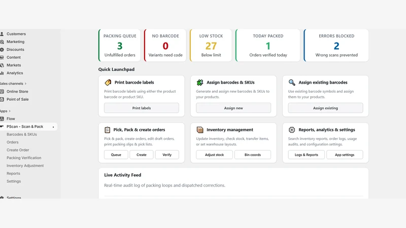406x228 pixels.
Task: Go to Create Order subpage
Action: [x=18, y=150]
